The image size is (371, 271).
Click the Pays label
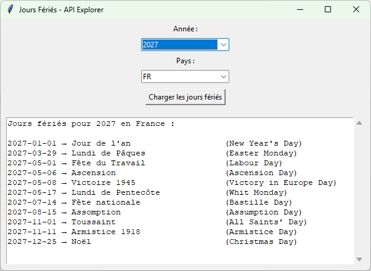[185, 61]
